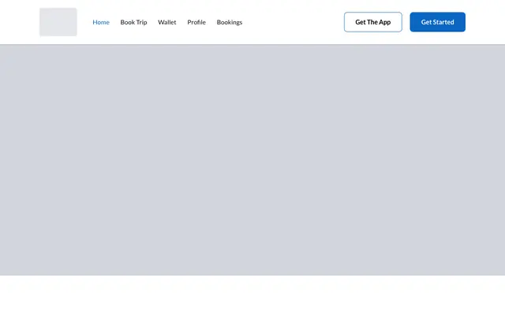505x315 pixels.
Task: Open the Wallet nav link
Action: pyautogui.click(x=166, y=22)
